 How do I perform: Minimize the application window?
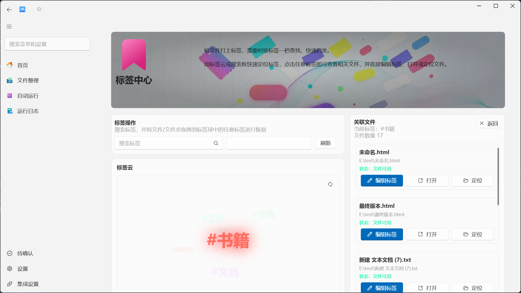pos(479,6)
